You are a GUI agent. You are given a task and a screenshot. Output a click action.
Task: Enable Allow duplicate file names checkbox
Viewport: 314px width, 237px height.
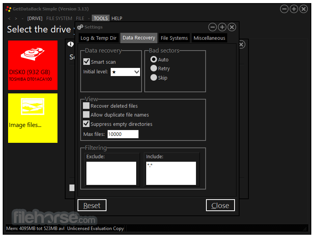(86, 115)
